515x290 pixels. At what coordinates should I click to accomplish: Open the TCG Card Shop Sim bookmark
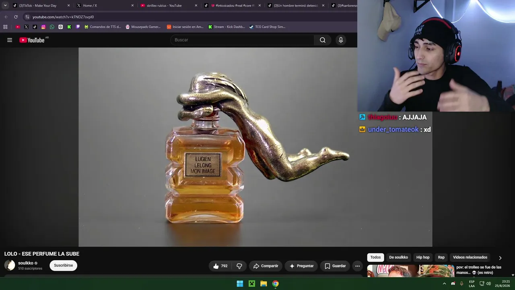(267, 27)
